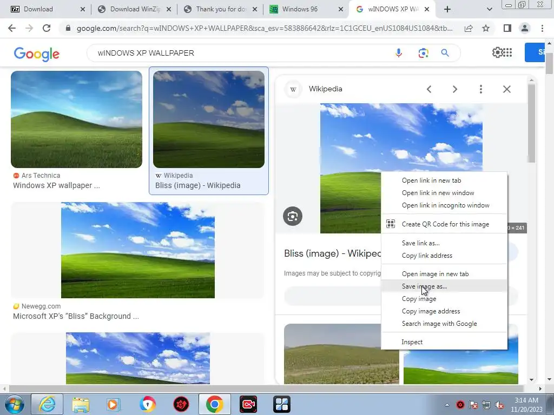Image resolution: width=554 pixels, height=415 pixels.
Task: Open preview panel three-dot options
Action: [481, 89]
